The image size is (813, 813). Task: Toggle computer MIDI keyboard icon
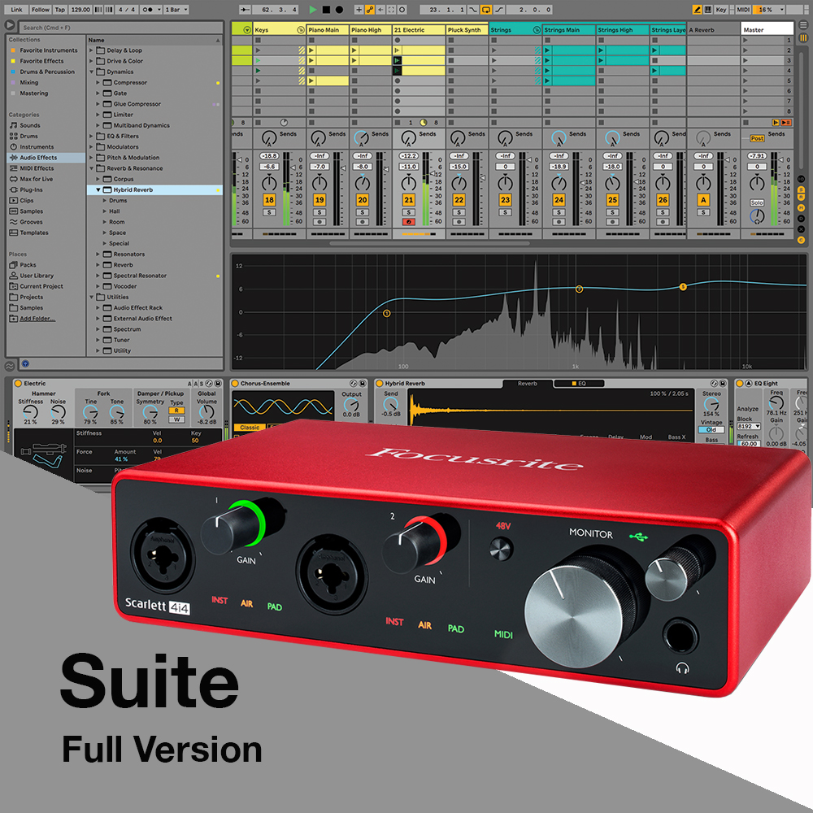click(x=708, y=9)
